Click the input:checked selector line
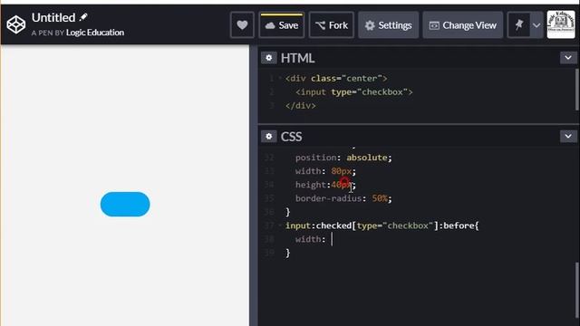Image resolution: width=580 pixels, height=326 pixels. (382, 225)
